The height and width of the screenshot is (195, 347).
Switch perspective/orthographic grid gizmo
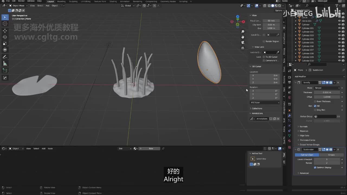click(x=243, y=48)
